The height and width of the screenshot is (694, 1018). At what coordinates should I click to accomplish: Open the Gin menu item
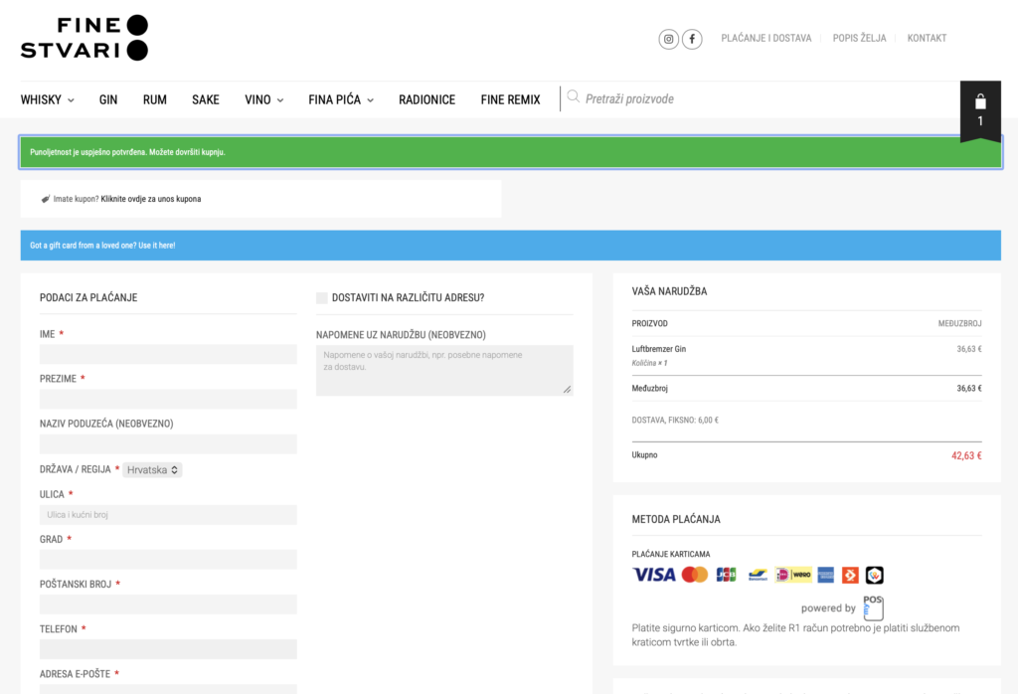click(108, 100)
